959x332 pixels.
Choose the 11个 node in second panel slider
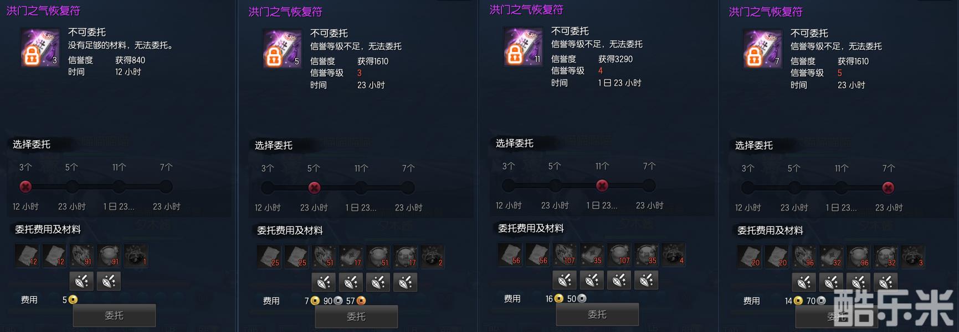(361, 188)
